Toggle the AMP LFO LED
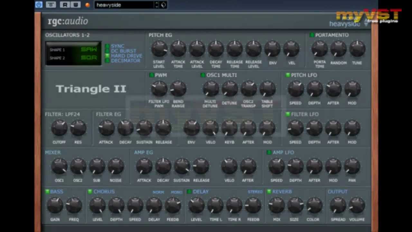Viewport: 412px width, 232px height. tap(269, 152)
